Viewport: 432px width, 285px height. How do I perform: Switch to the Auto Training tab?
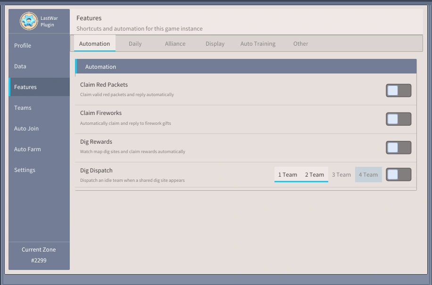258,43
